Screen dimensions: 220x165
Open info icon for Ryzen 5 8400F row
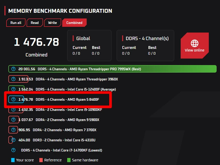click(13, 99)
